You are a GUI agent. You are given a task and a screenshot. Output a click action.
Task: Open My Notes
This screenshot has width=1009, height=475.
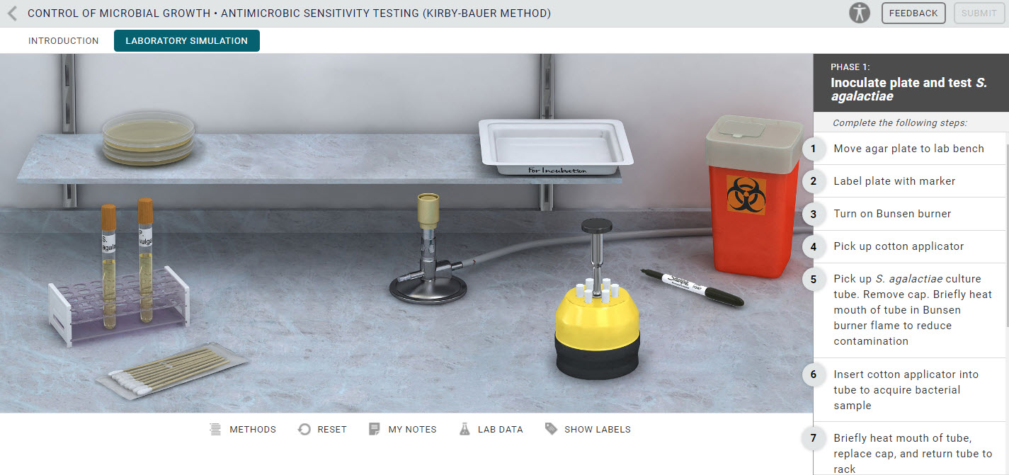click(x=402, y=429)
